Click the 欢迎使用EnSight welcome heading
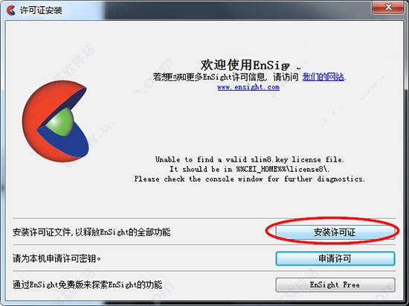This screenshot has height=306, width=409. (251, 65)
